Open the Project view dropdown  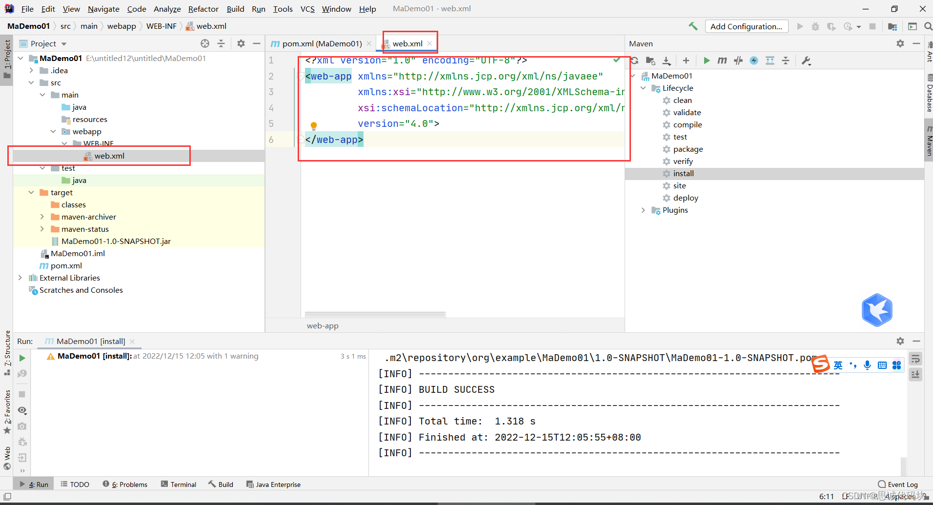point(64,44)
